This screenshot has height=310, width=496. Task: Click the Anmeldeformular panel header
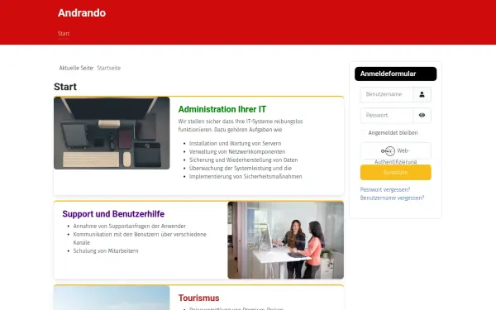click(395, 74)
